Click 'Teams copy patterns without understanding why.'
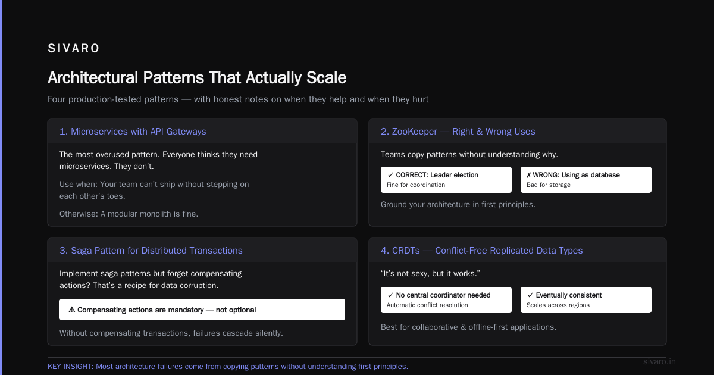This screenshot has height=375, width=714. [469, 155]
